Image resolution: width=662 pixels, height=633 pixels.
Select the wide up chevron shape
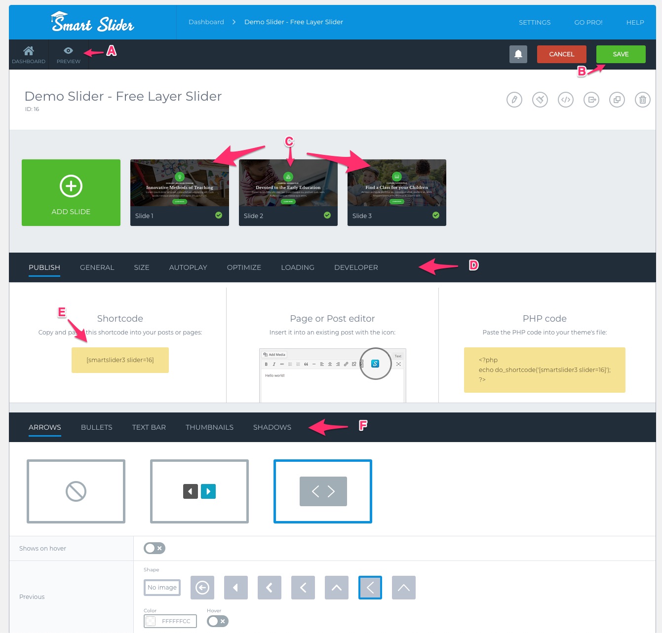pyautogui.click(x=404, y=588)
